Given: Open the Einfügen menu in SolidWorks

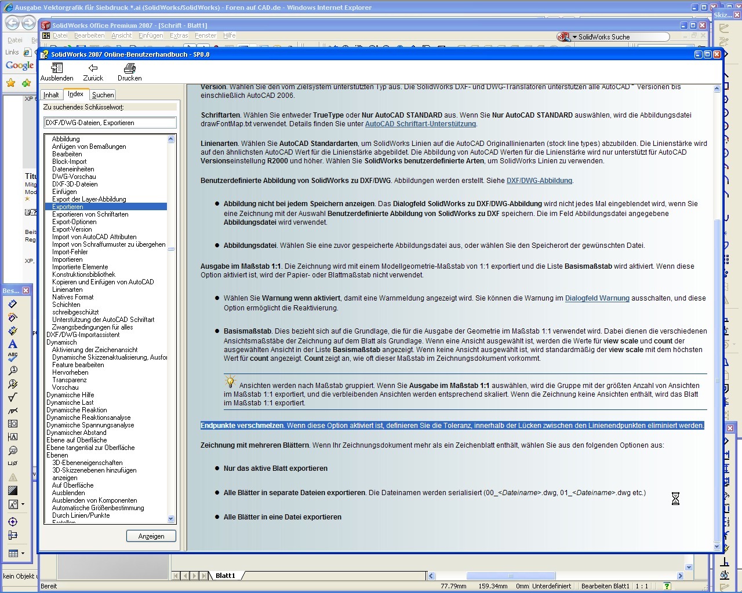Looking at the screenshot, I should pos(151,35).
